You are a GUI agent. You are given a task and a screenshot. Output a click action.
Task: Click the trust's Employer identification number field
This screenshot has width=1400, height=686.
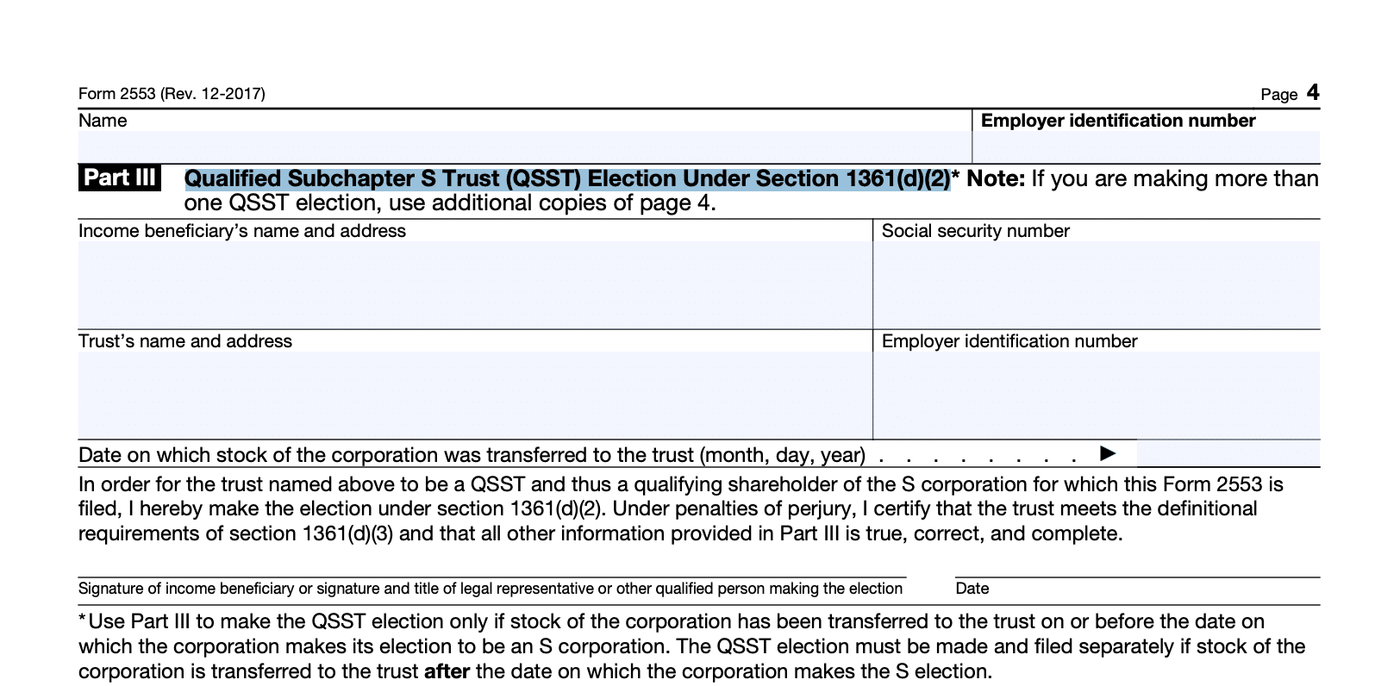1097,395
